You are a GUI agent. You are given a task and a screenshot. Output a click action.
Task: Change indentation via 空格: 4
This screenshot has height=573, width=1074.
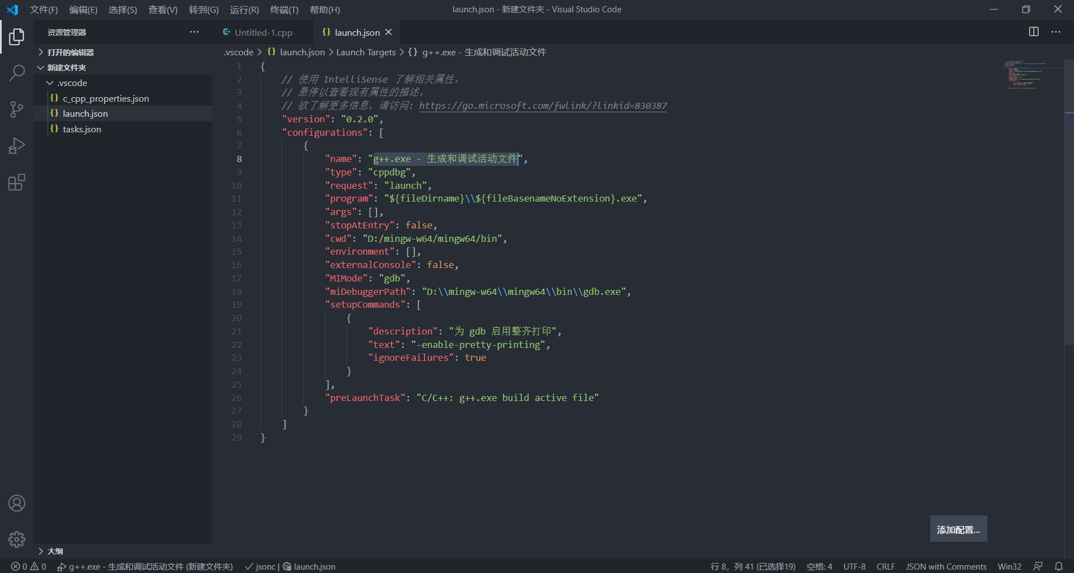click(x=819, y=566)
